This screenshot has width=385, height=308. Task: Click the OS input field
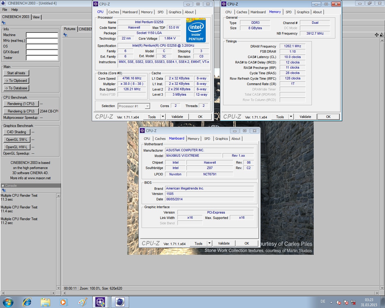pos(42,46)
